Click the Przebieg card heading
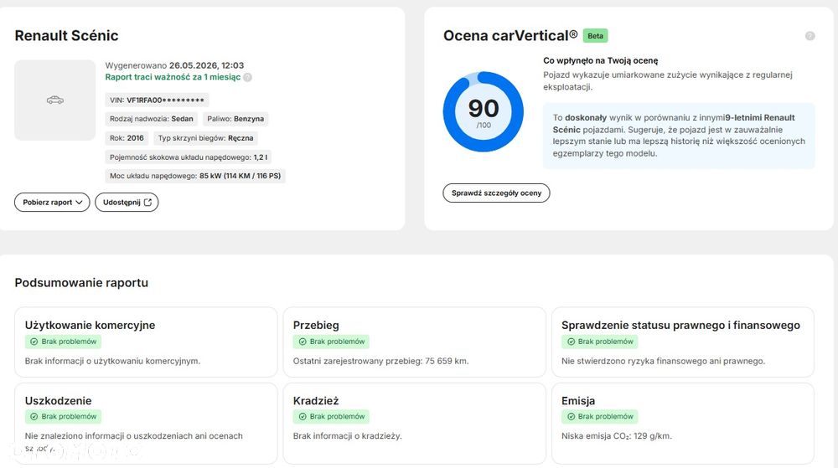Screen dimensions: 838x468 pos(316,325)
